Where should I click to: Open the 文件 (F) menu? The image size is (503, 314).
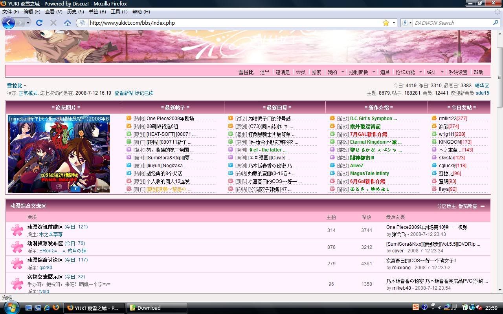(11, 12)
